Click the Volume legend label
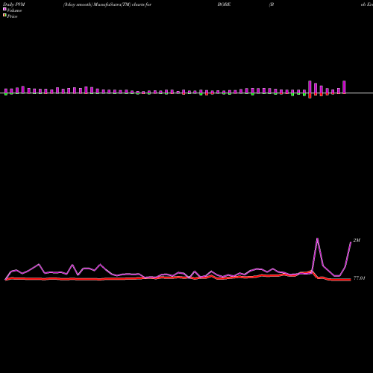 click(x=14, y=10)
